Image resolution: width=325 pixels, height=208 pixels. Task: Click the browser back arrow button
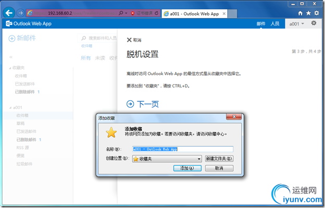tap(9, 13)
